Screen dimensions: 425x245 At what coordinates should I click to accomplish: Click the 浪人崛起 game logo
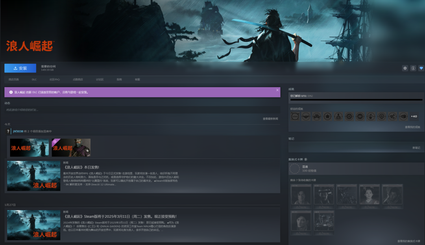(x=30, y=46)
